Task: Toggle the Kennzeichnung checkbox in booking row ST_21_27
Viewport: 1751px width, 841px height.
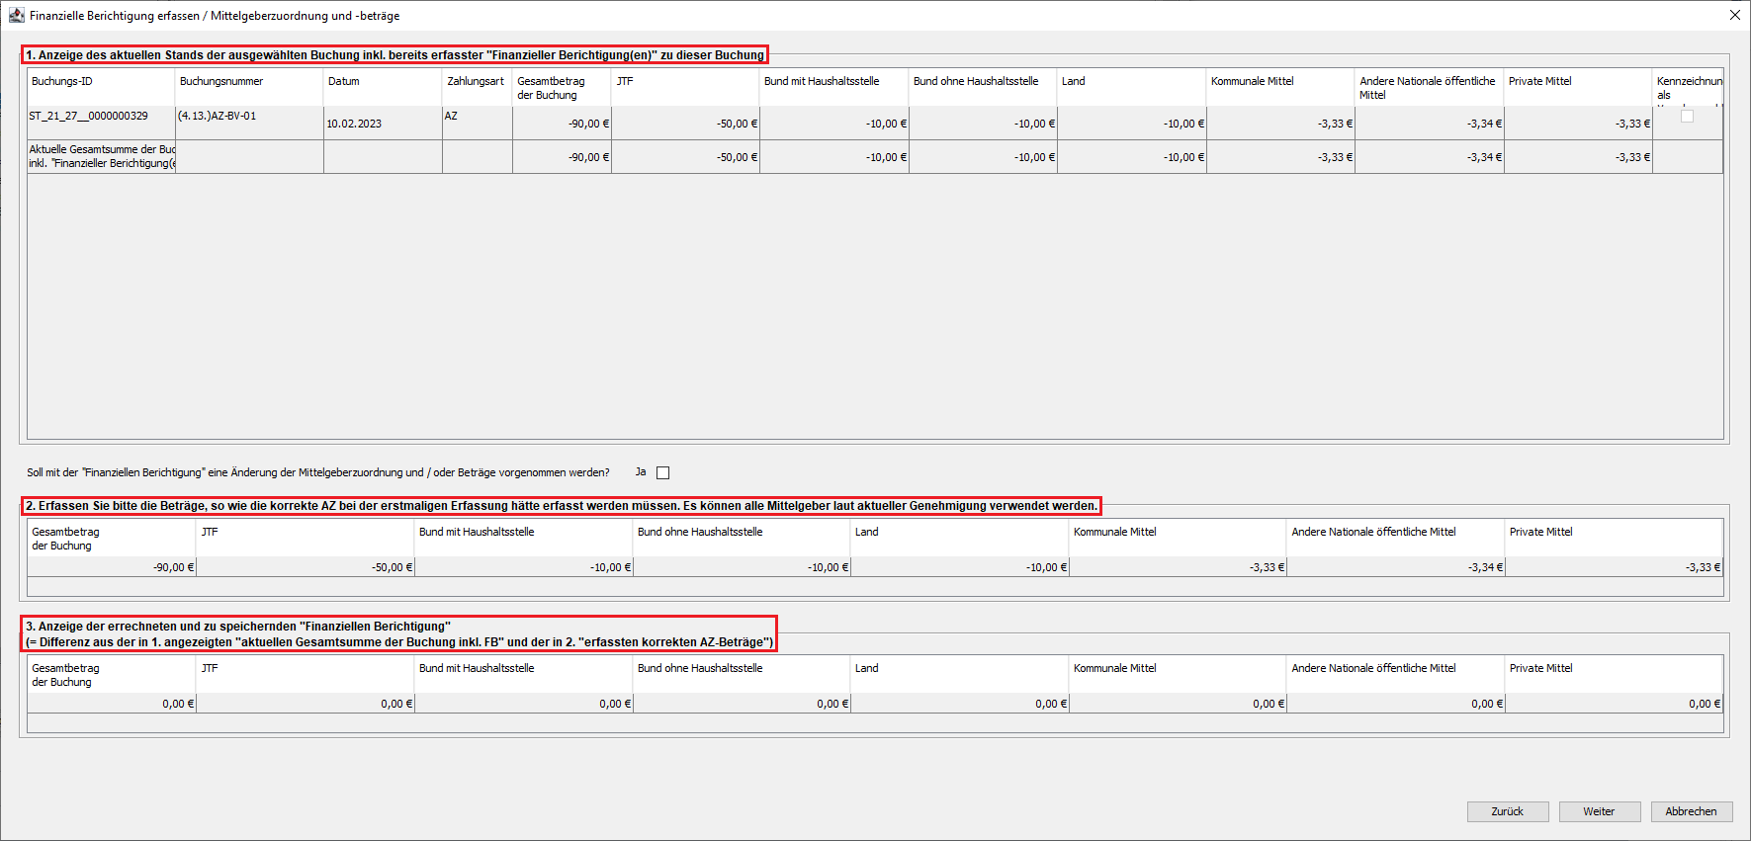Action: click(1687, 116)
